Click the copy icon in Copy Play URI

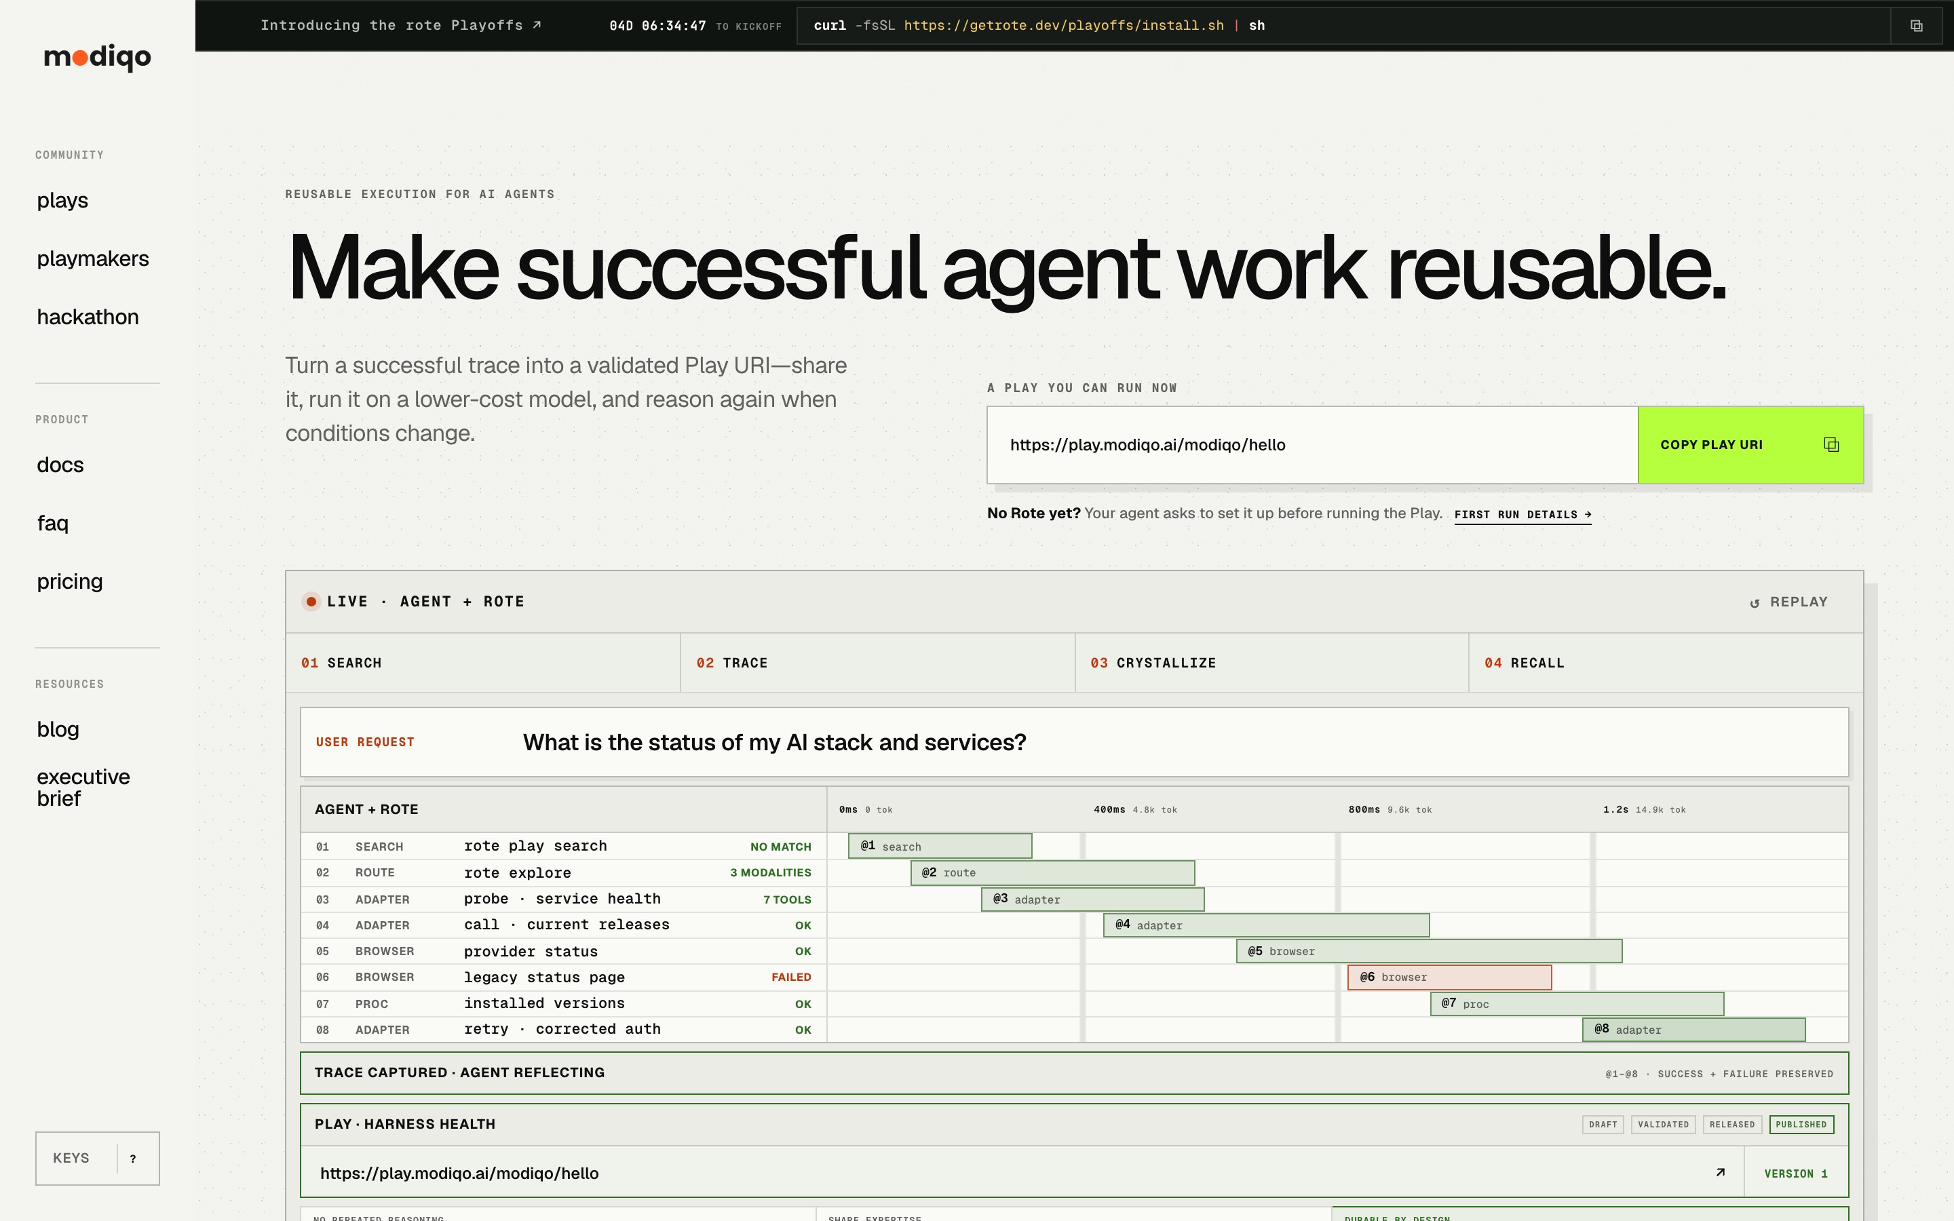coord(1831,445)
